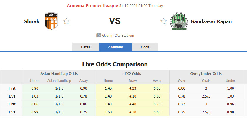247x119 pixels.
Task: Click the Gandzasar Kapan team name
Action: pyautogui.click(x=211, y=21)
